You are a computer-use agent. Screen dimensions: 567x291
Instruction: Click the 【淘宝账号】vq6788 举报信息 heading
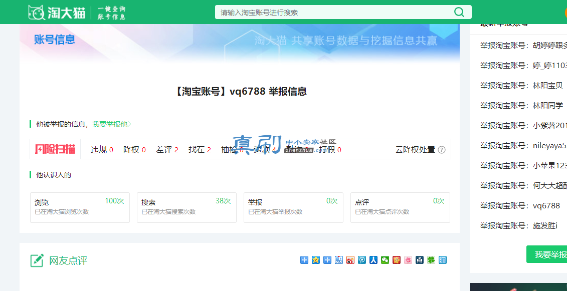tap(240, 92)
